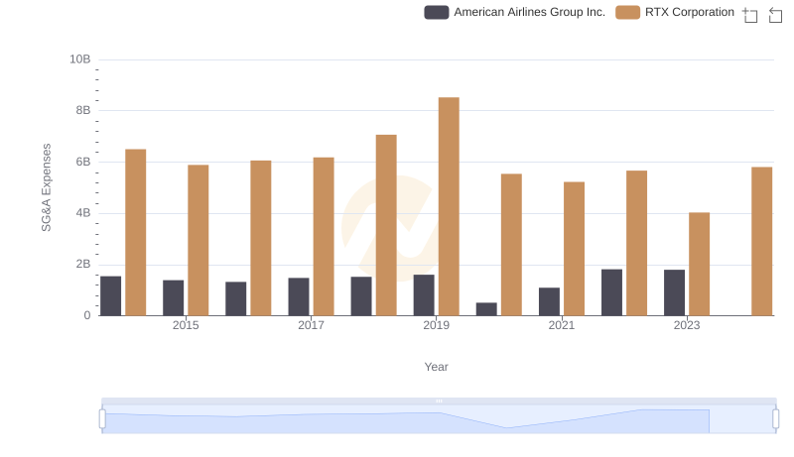
Task: Click the American Airlines bar for 2021
Action: [x=550, y=301]
